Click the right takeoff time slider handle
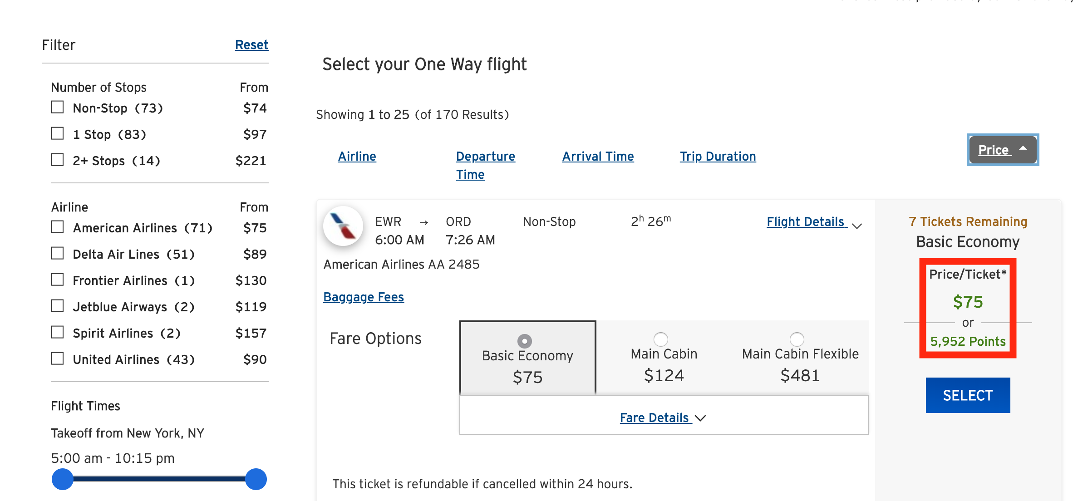Screen dimensions: 1073x501 click(256, 479)
